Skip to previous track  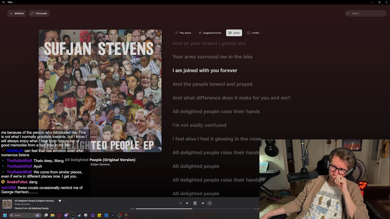(187, 203)
